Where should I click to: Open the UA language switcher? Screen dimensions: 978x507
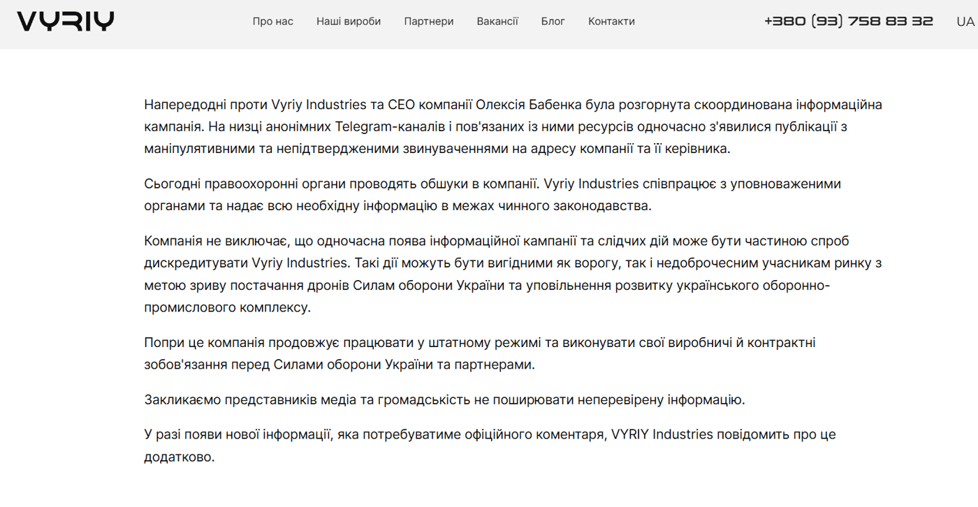[965, 22]
